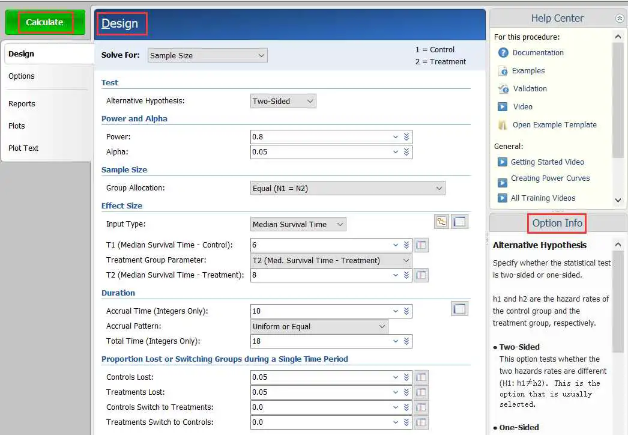Viewport: 628px width, 435px height.
Task: Expand the Total Time value dropdown arrow
Action: [x=396, y=341]
